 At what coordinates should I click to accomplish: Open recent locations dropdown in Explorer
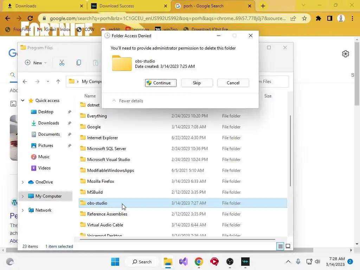(48, 82)
